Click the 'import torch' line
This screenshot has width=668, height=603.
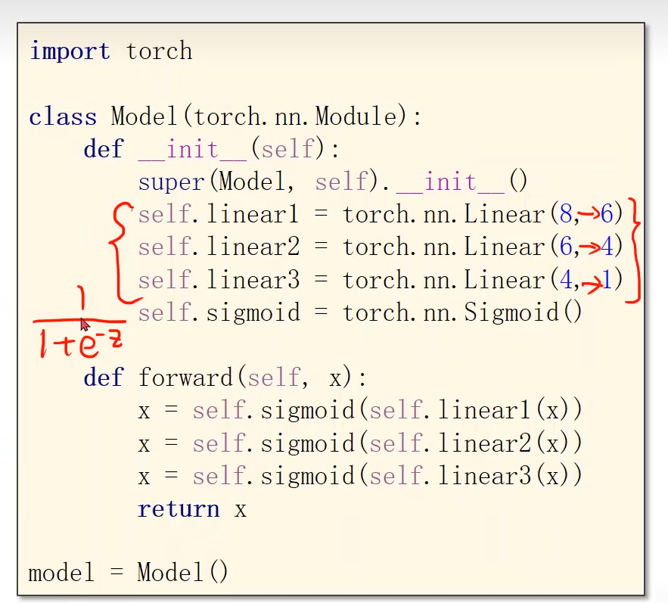(110, 52)
